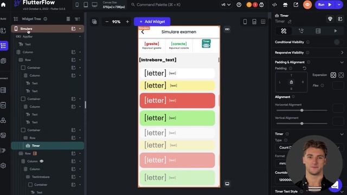
Task: Open v6 version dropdown
Action: 226,5
